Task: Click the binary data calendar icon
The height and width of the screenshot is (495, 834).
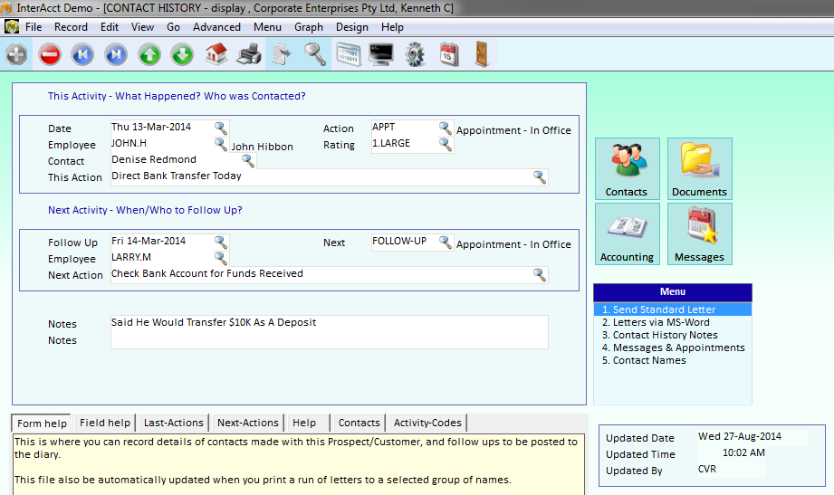Action: pos(349,54)
